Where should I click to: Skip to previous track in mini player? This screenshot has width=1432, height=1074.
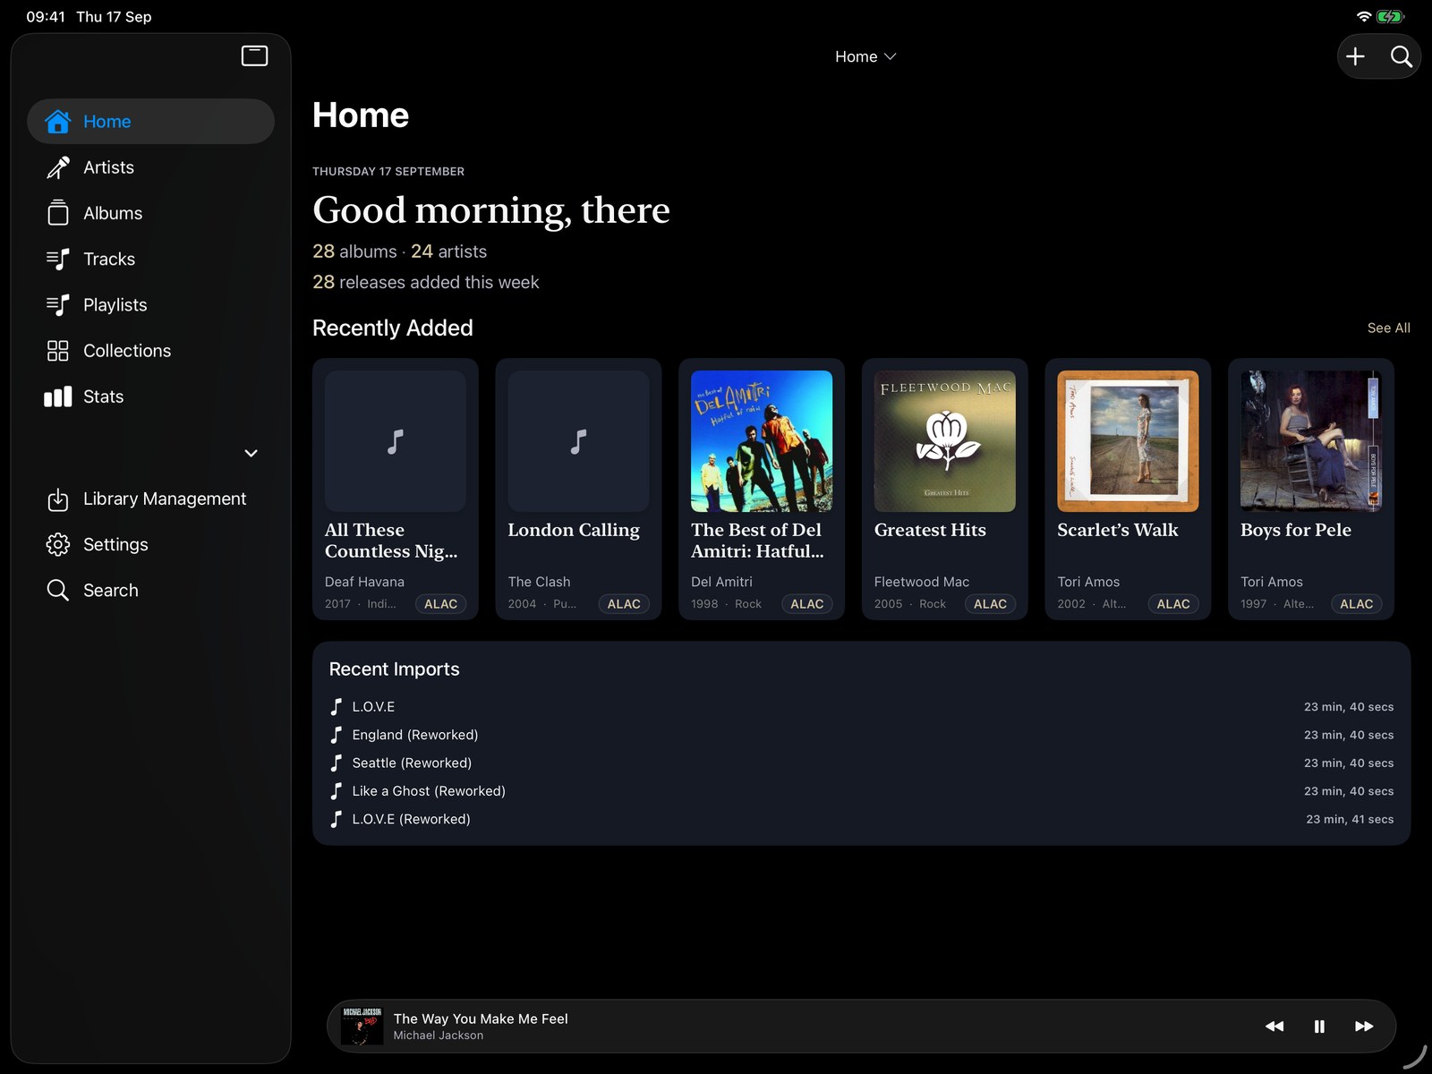[1274, 1027]
